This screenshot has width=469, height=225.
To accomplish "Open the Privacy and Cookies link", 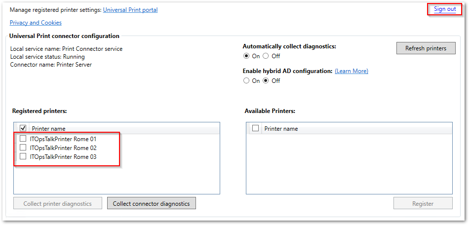I will coord(36,23).
